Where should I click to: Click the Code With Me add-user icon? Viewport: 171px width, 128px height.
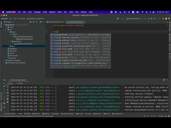pos(118,18)
